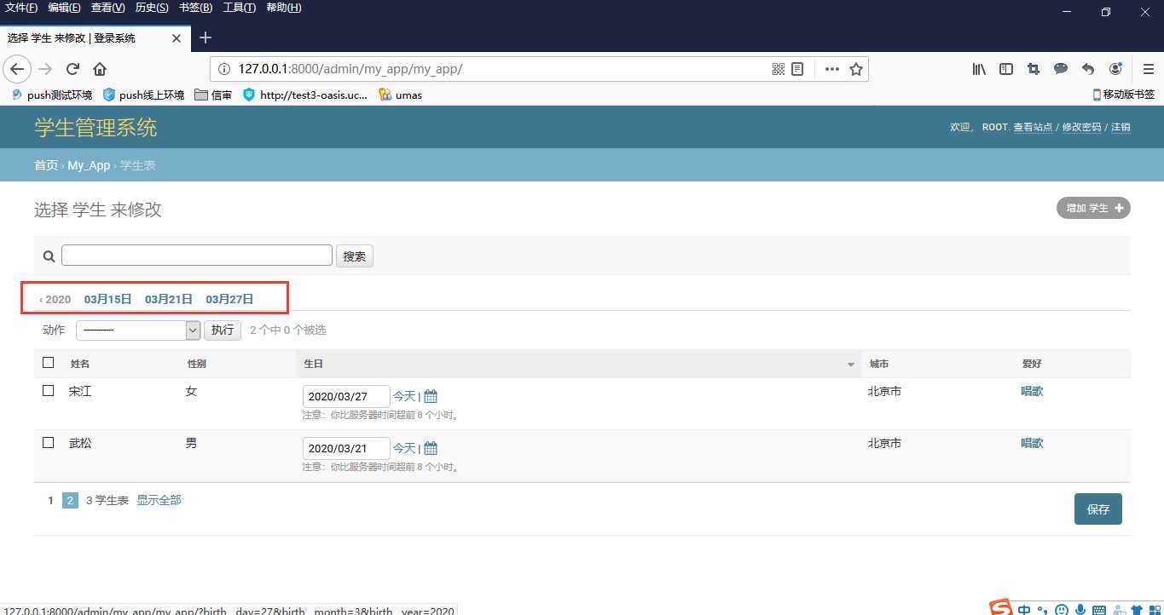Image resolution: width=1164 pixels, height=615 pixels.
Task: Click 今天 link for 宋江's birthday
Action: point(404,396)
